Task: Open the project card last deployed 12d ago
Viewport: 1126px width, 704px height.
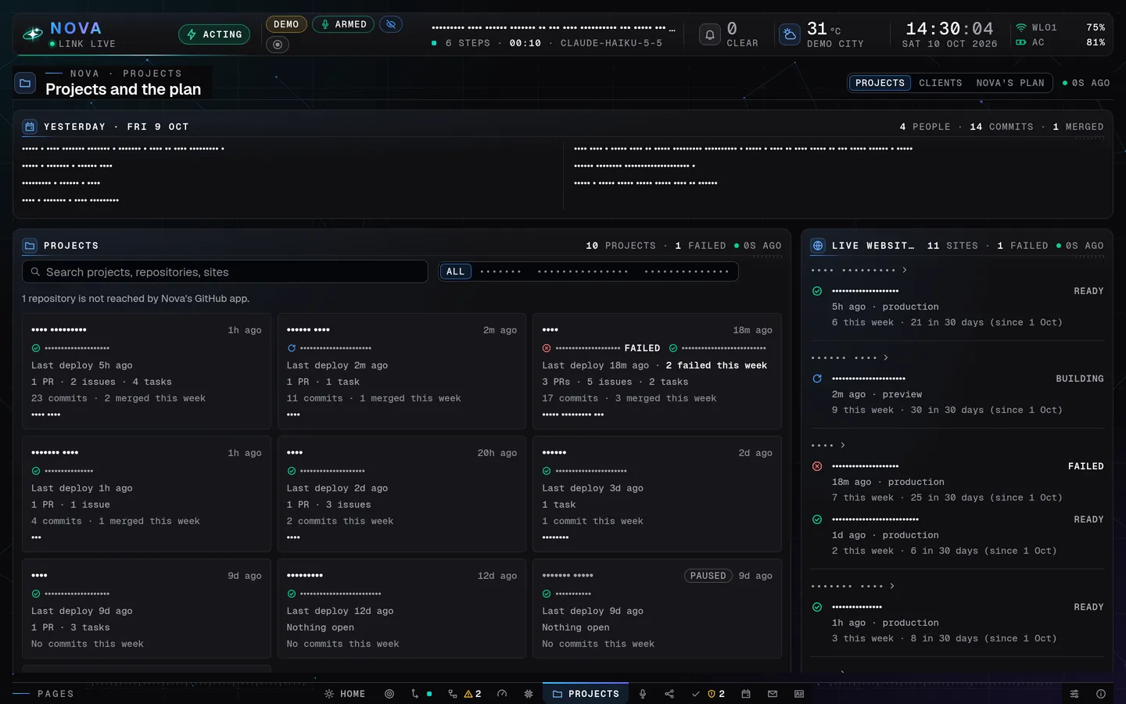Action: (x=402, y=609)
